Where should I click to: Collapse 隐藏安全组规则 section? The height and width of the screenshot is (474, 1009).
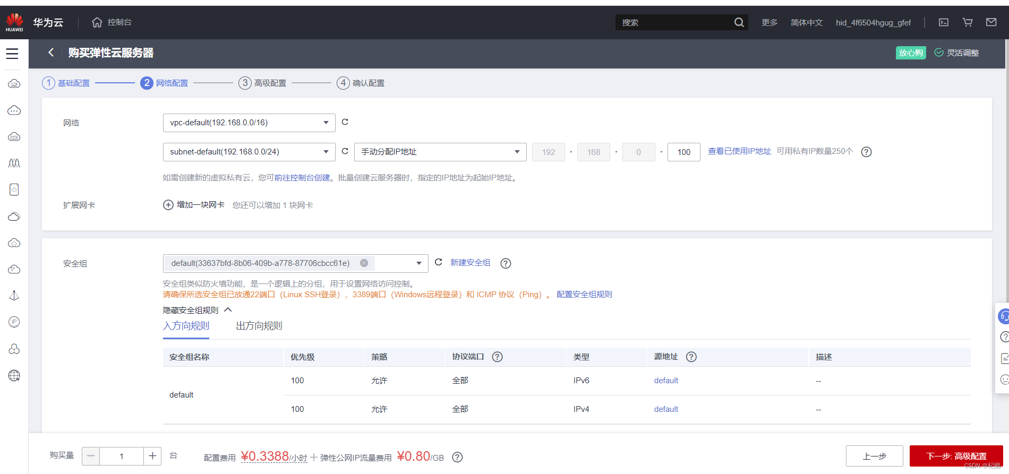coord(198,310)
